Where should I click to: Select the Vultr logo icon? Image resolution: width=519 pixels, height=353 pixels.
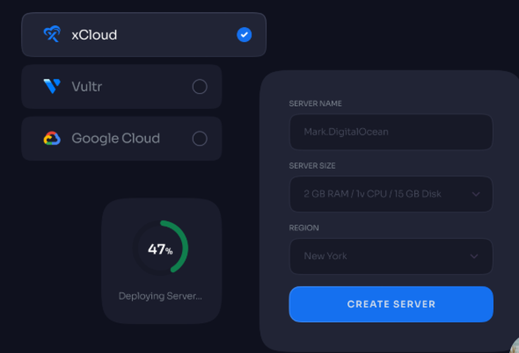click(x=52, y=87)
